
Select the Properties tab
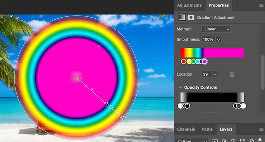[x=219, y=5]
